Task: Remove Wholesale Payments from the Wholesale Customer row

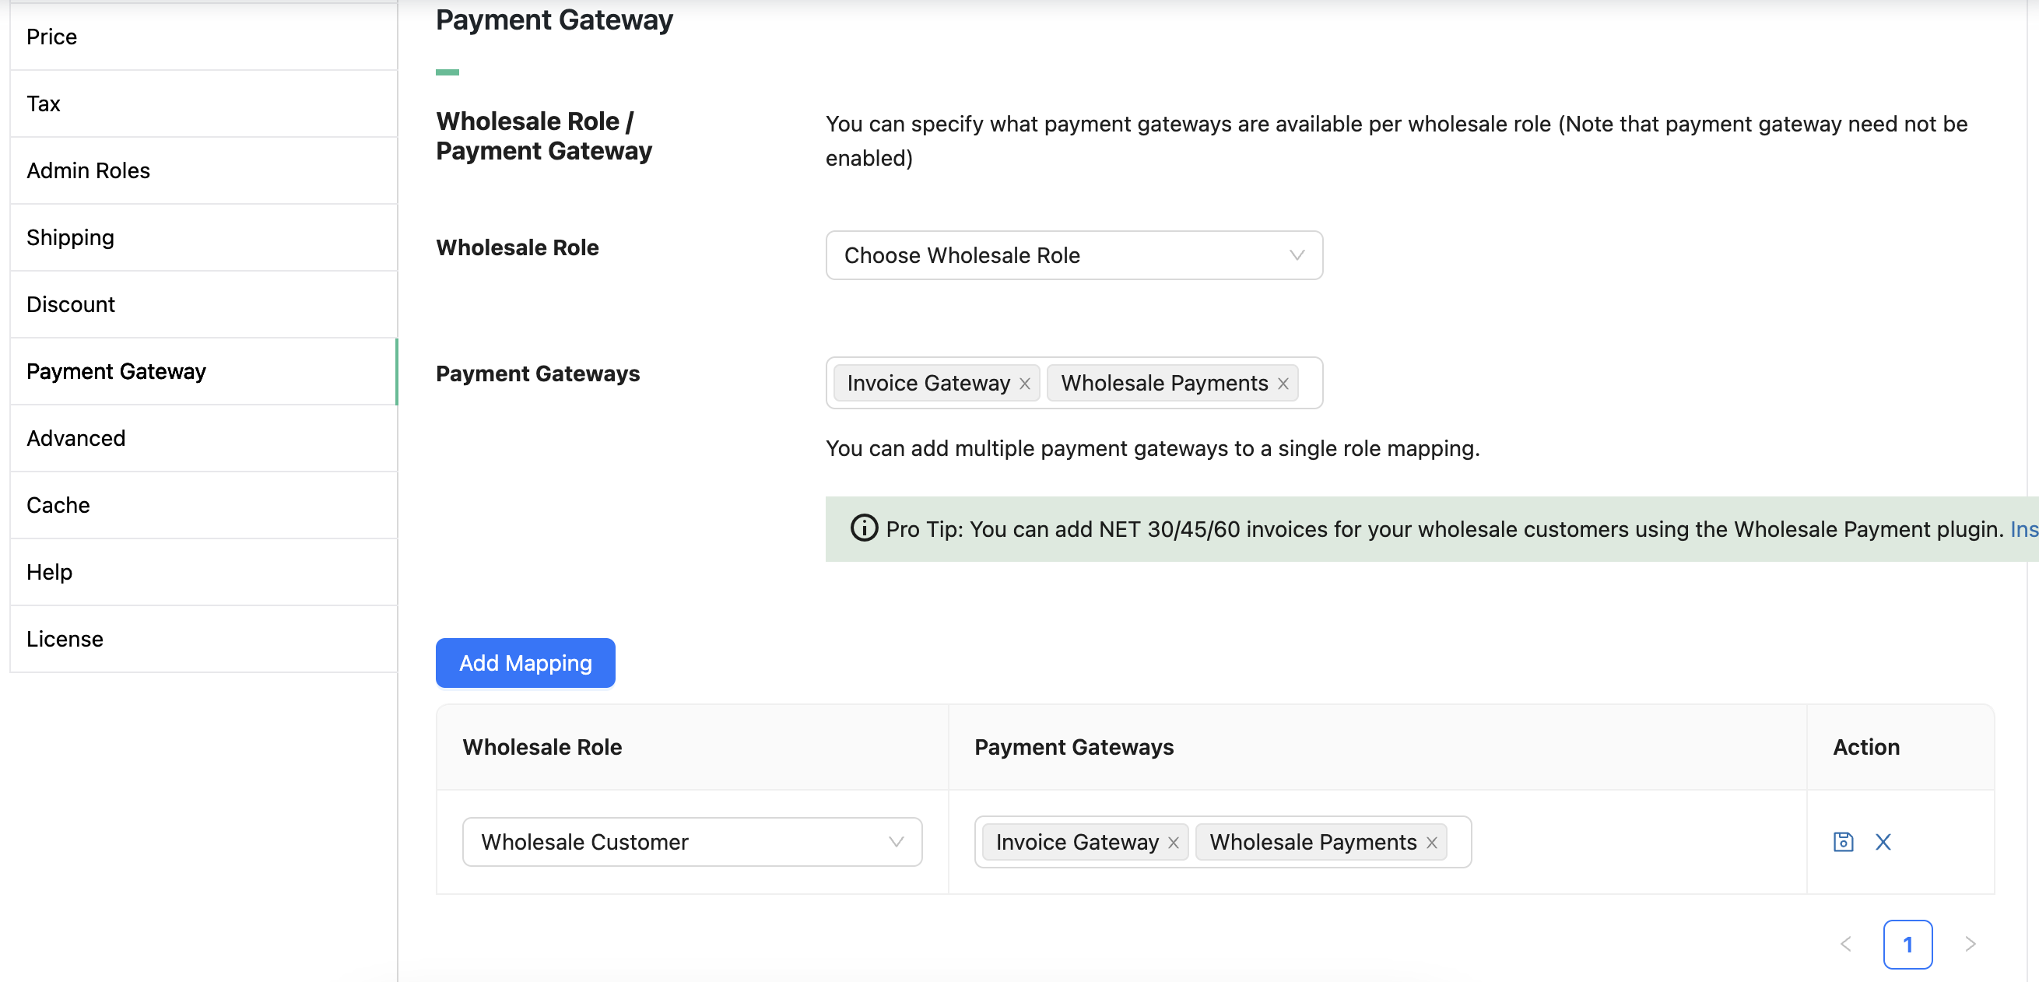Action: coord(1431,842)
